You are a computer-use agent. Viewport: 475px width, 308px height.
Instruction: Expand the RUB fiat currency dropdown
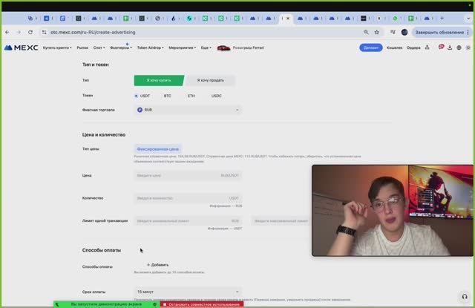tap(188, 110)
